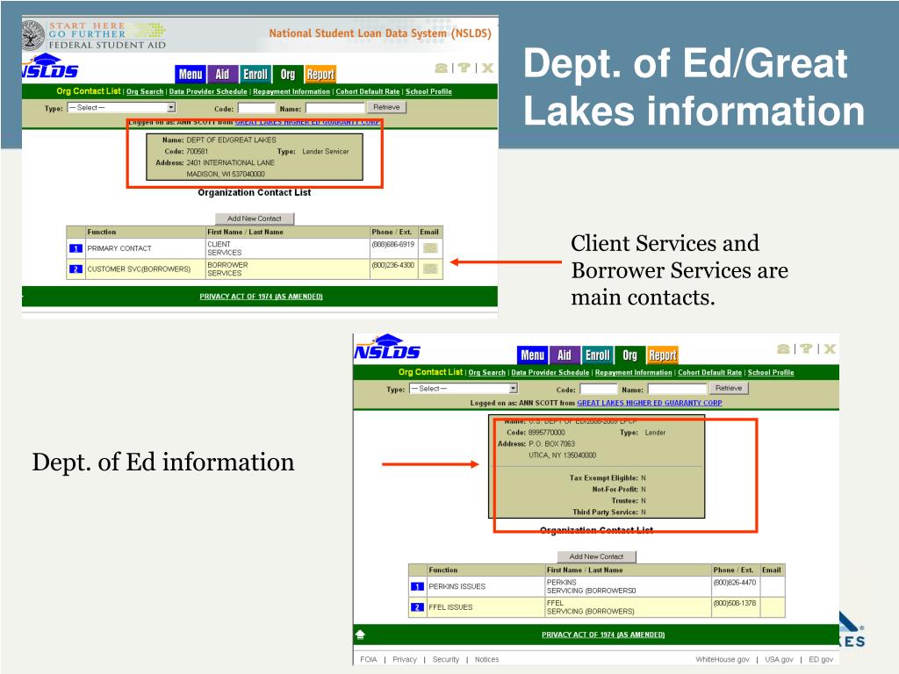Open the Enroll tab in lower screenshot

click(x=597, y=355)
